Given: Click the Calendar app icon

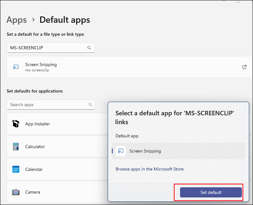Looking at the screenshot, I should pyautogui.click(x=16, y=169).
